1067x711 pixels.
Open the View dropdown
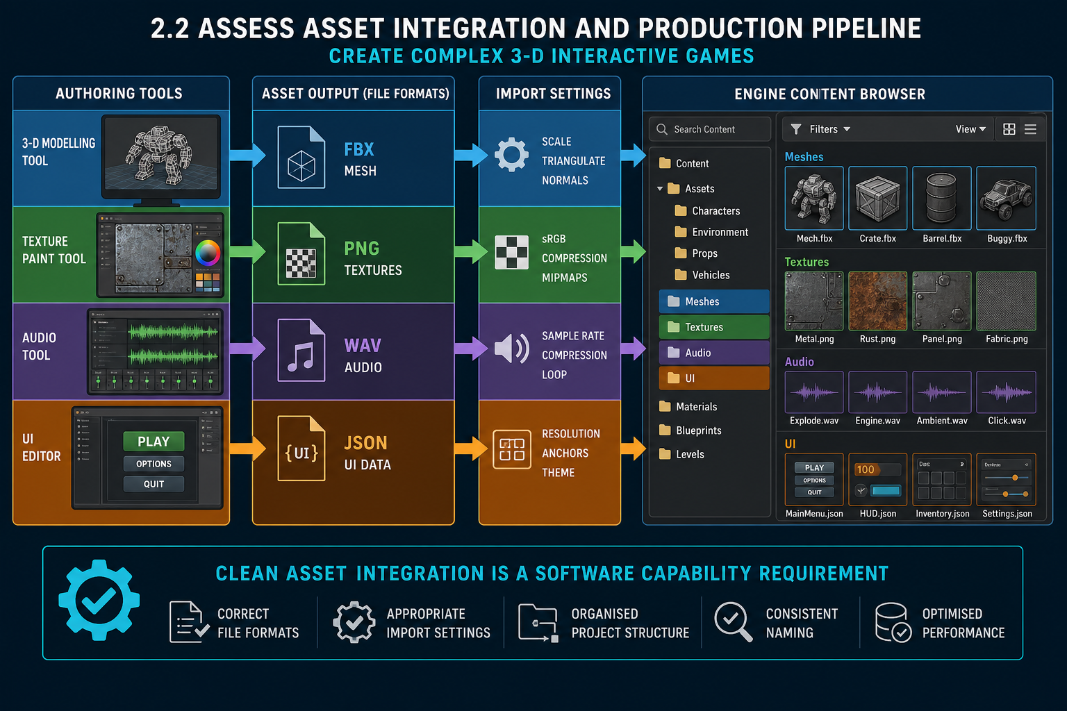970,129
